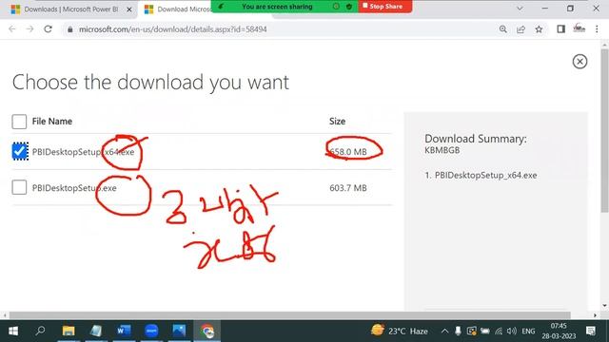Screen dimensions: 609x342
Task: Select the Download Microsoft tab
Action: pyautogui.click(x=177, y=9)
